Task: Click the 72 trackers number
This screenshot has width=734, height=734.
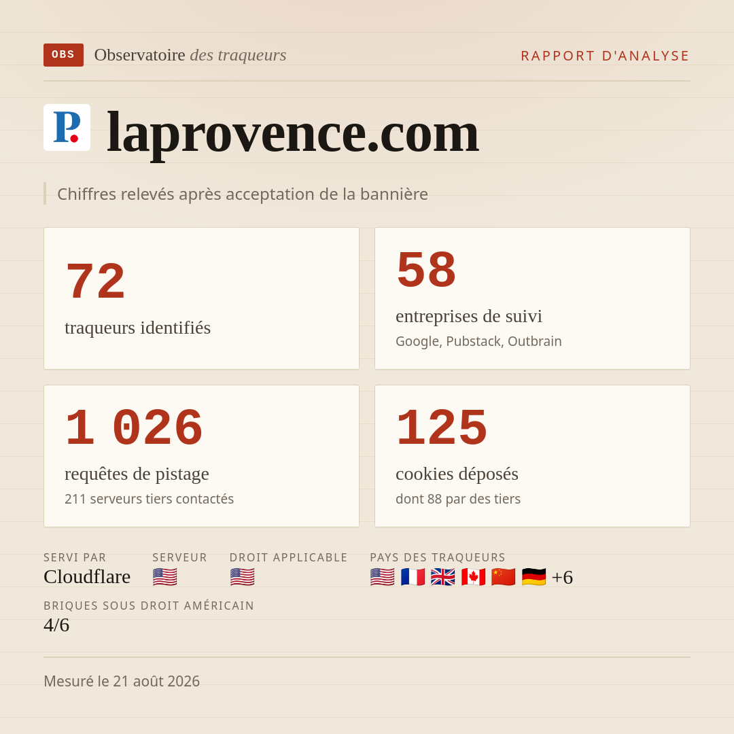Action: pos(96,281)
